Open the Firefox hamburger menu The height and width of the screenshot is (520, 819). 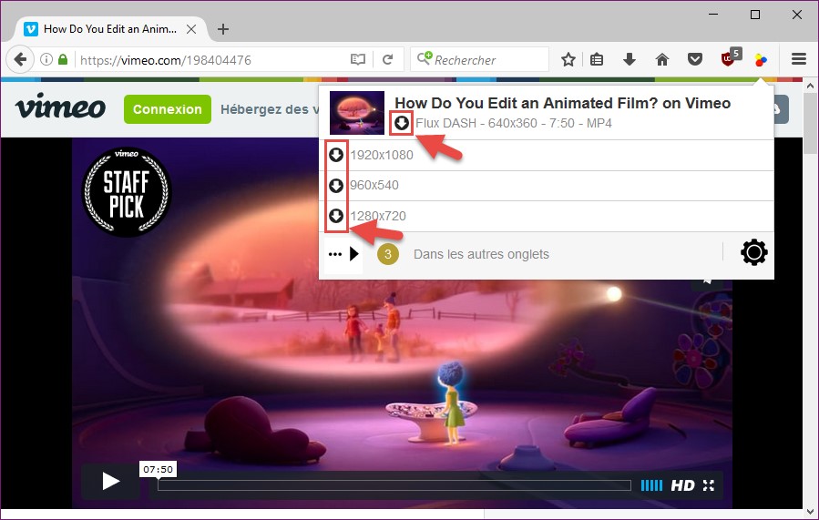799,59
